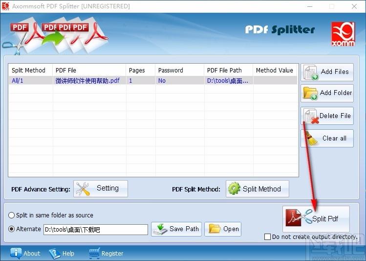This screenshot has height=261, width=366.
Task: Open the Help menu item
Action: coord(62,254)
